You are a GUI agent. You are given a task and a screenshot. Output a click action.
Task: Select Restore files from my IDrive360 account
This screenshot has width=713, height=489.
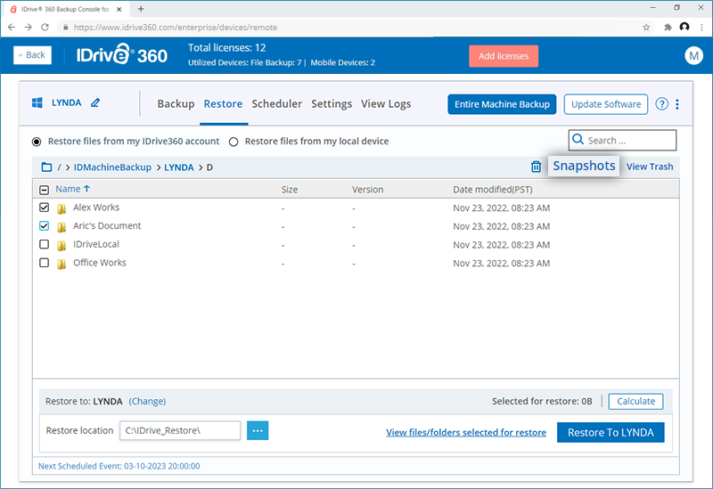click(37, 142)
